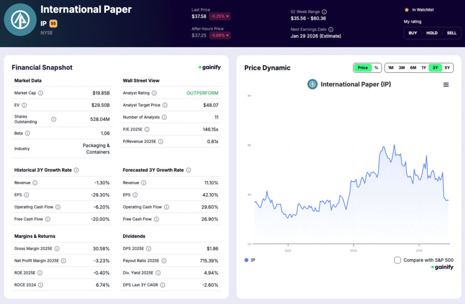Image resolution: width=465 pixels, height=304 pixels.
Task: Enable Compare with S&P 500
Action: [x=398, y=259]
